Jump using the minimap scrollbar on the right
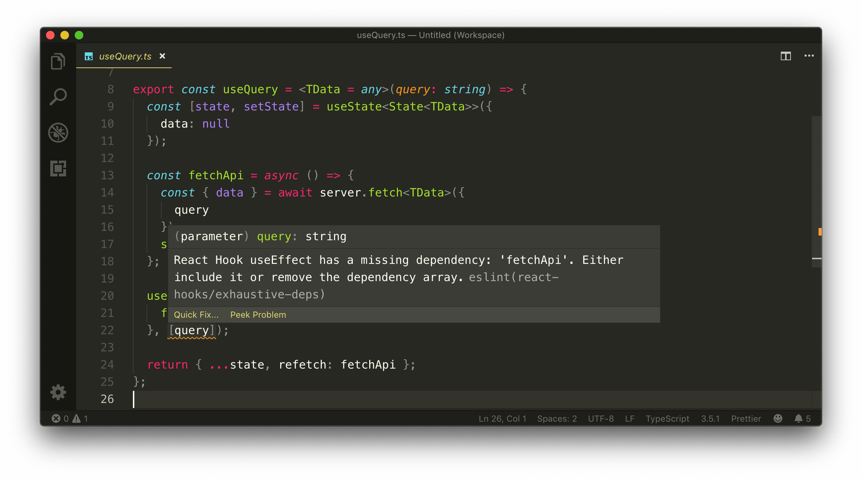The width and height of the screenshot is (862, 479). [816, 190]
